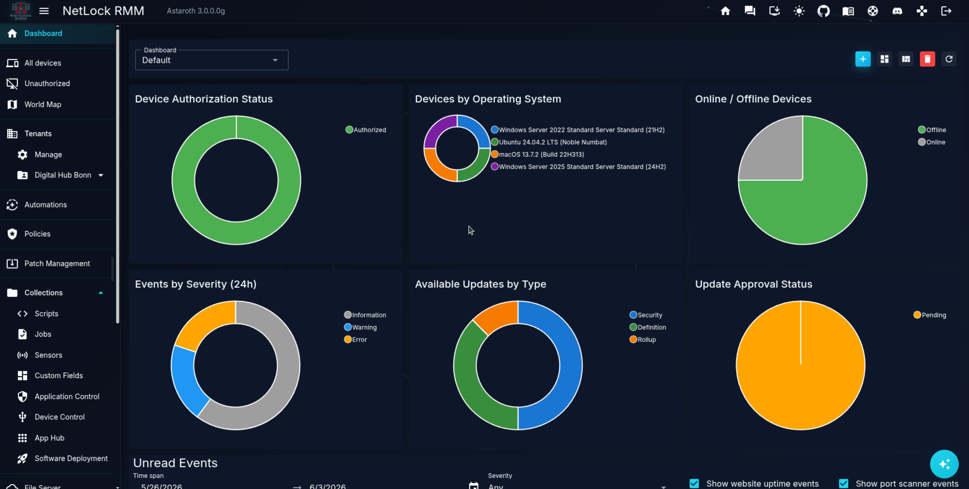The height and width of the screenshot is (489, 969).
Task: Collapse the Collections section caret
Action: (101, 293)
